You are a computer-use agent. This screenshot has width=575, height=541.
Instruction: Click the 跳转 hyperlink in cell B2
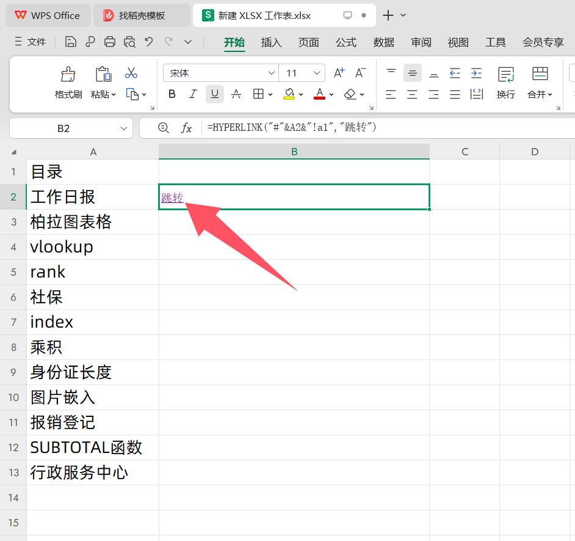172,197
